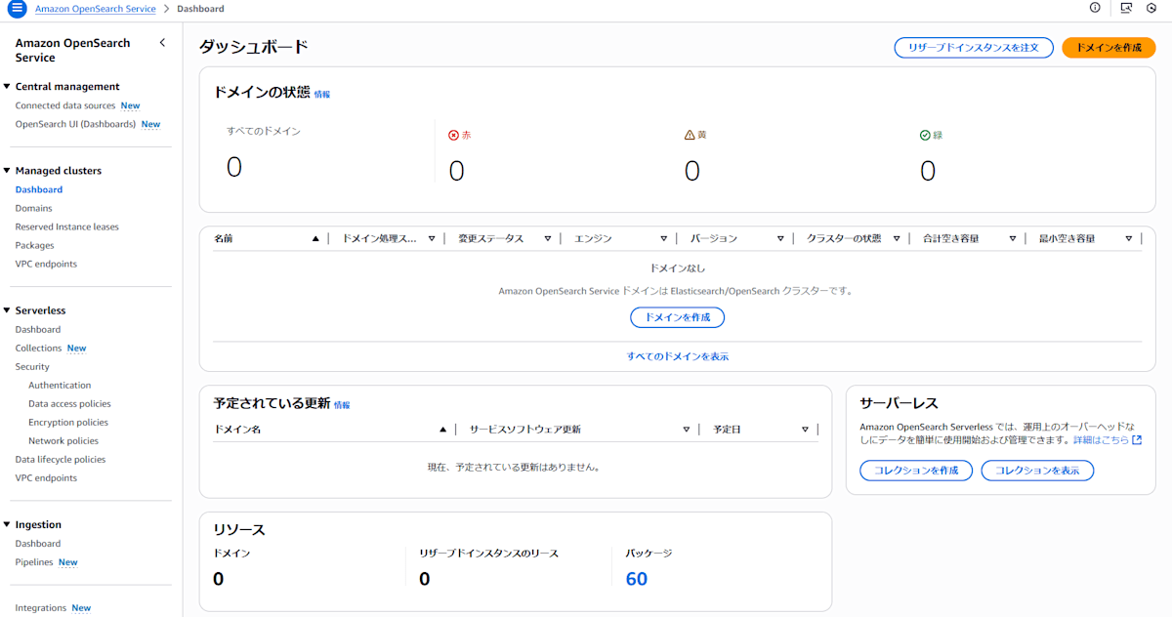Open the hamburger navigation menu icon

(17, 9)
